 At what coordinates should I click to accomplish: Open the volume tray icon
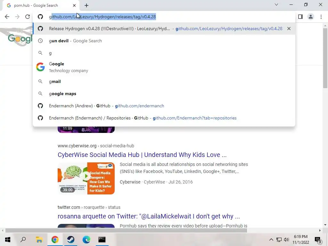[x=286, y=240]
